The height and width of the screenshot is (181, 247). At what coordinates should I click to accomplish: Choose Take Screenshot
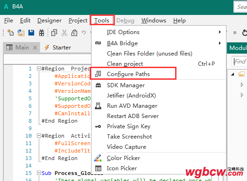pyautogui.click(x=159, y=137)
